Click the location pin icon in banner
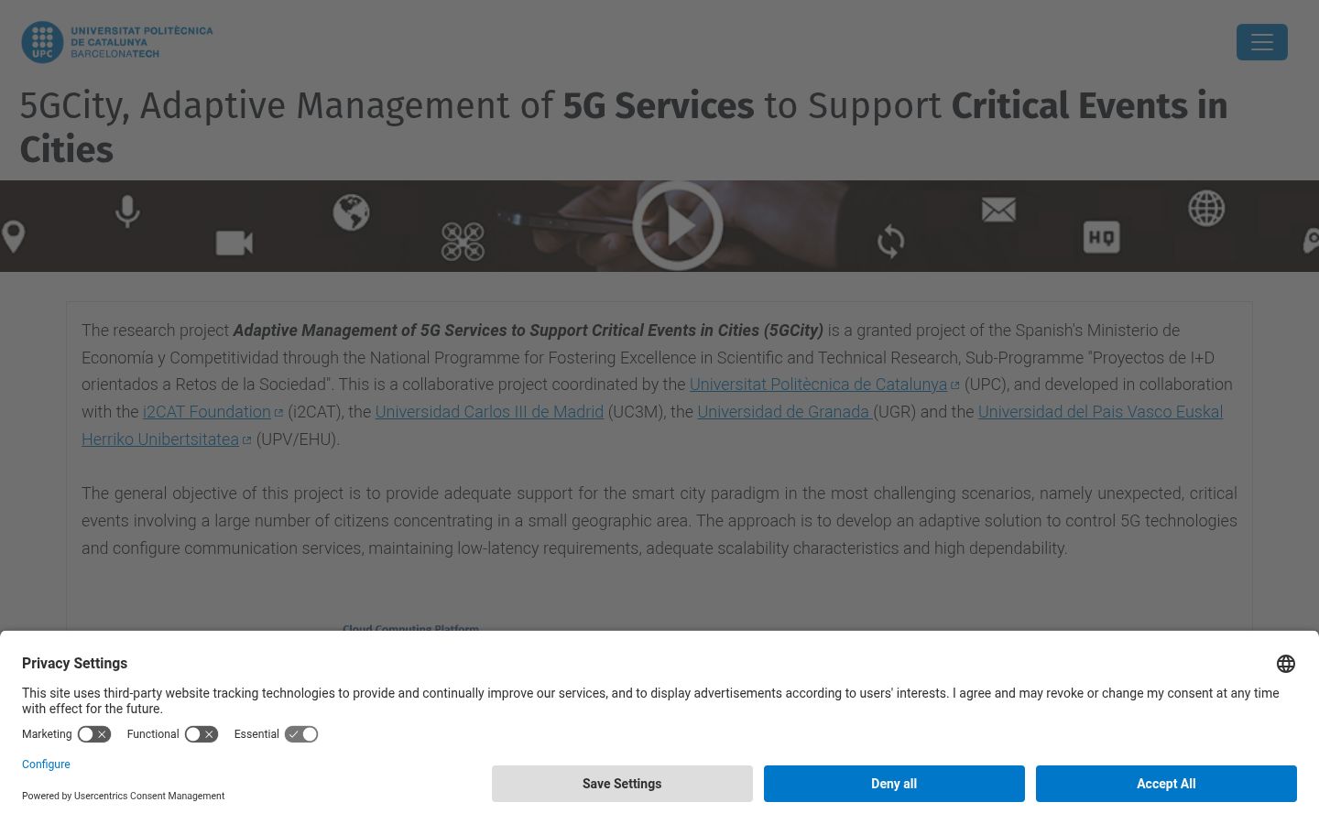The width and height of the screenshot is (1319, 824). tap(13, 236)
